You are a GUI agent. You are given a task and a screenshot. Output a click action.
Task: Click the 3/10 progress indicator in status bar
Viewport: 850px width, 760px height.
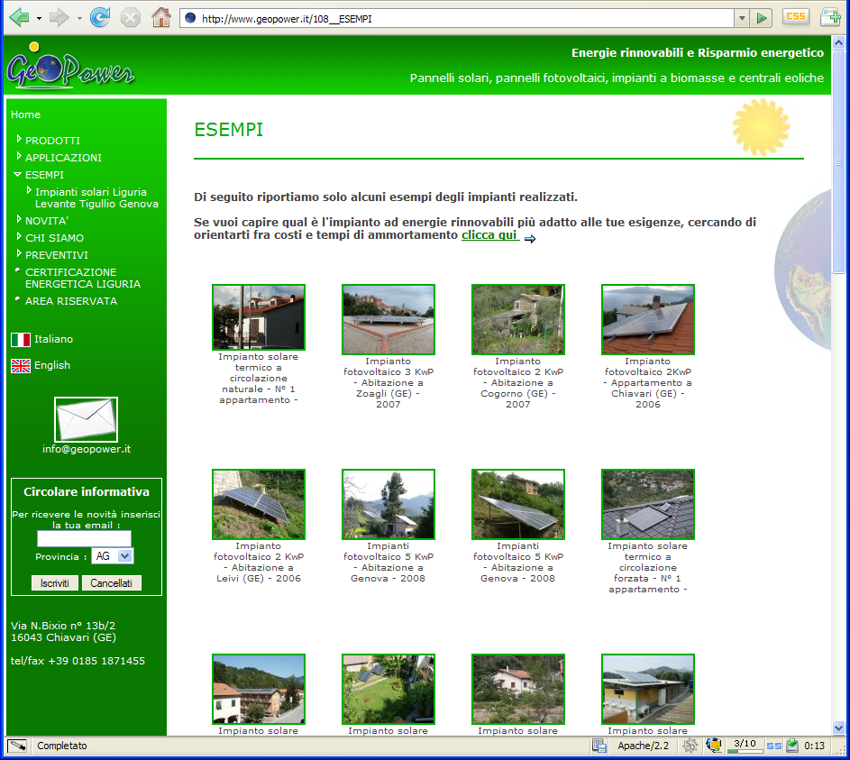tap(745, 746)
